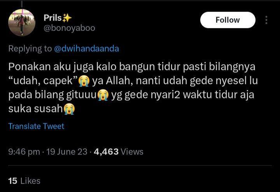Click the crying emoji after "capek"
Screen dimensions: 280x192
click(x=84, y=81)
